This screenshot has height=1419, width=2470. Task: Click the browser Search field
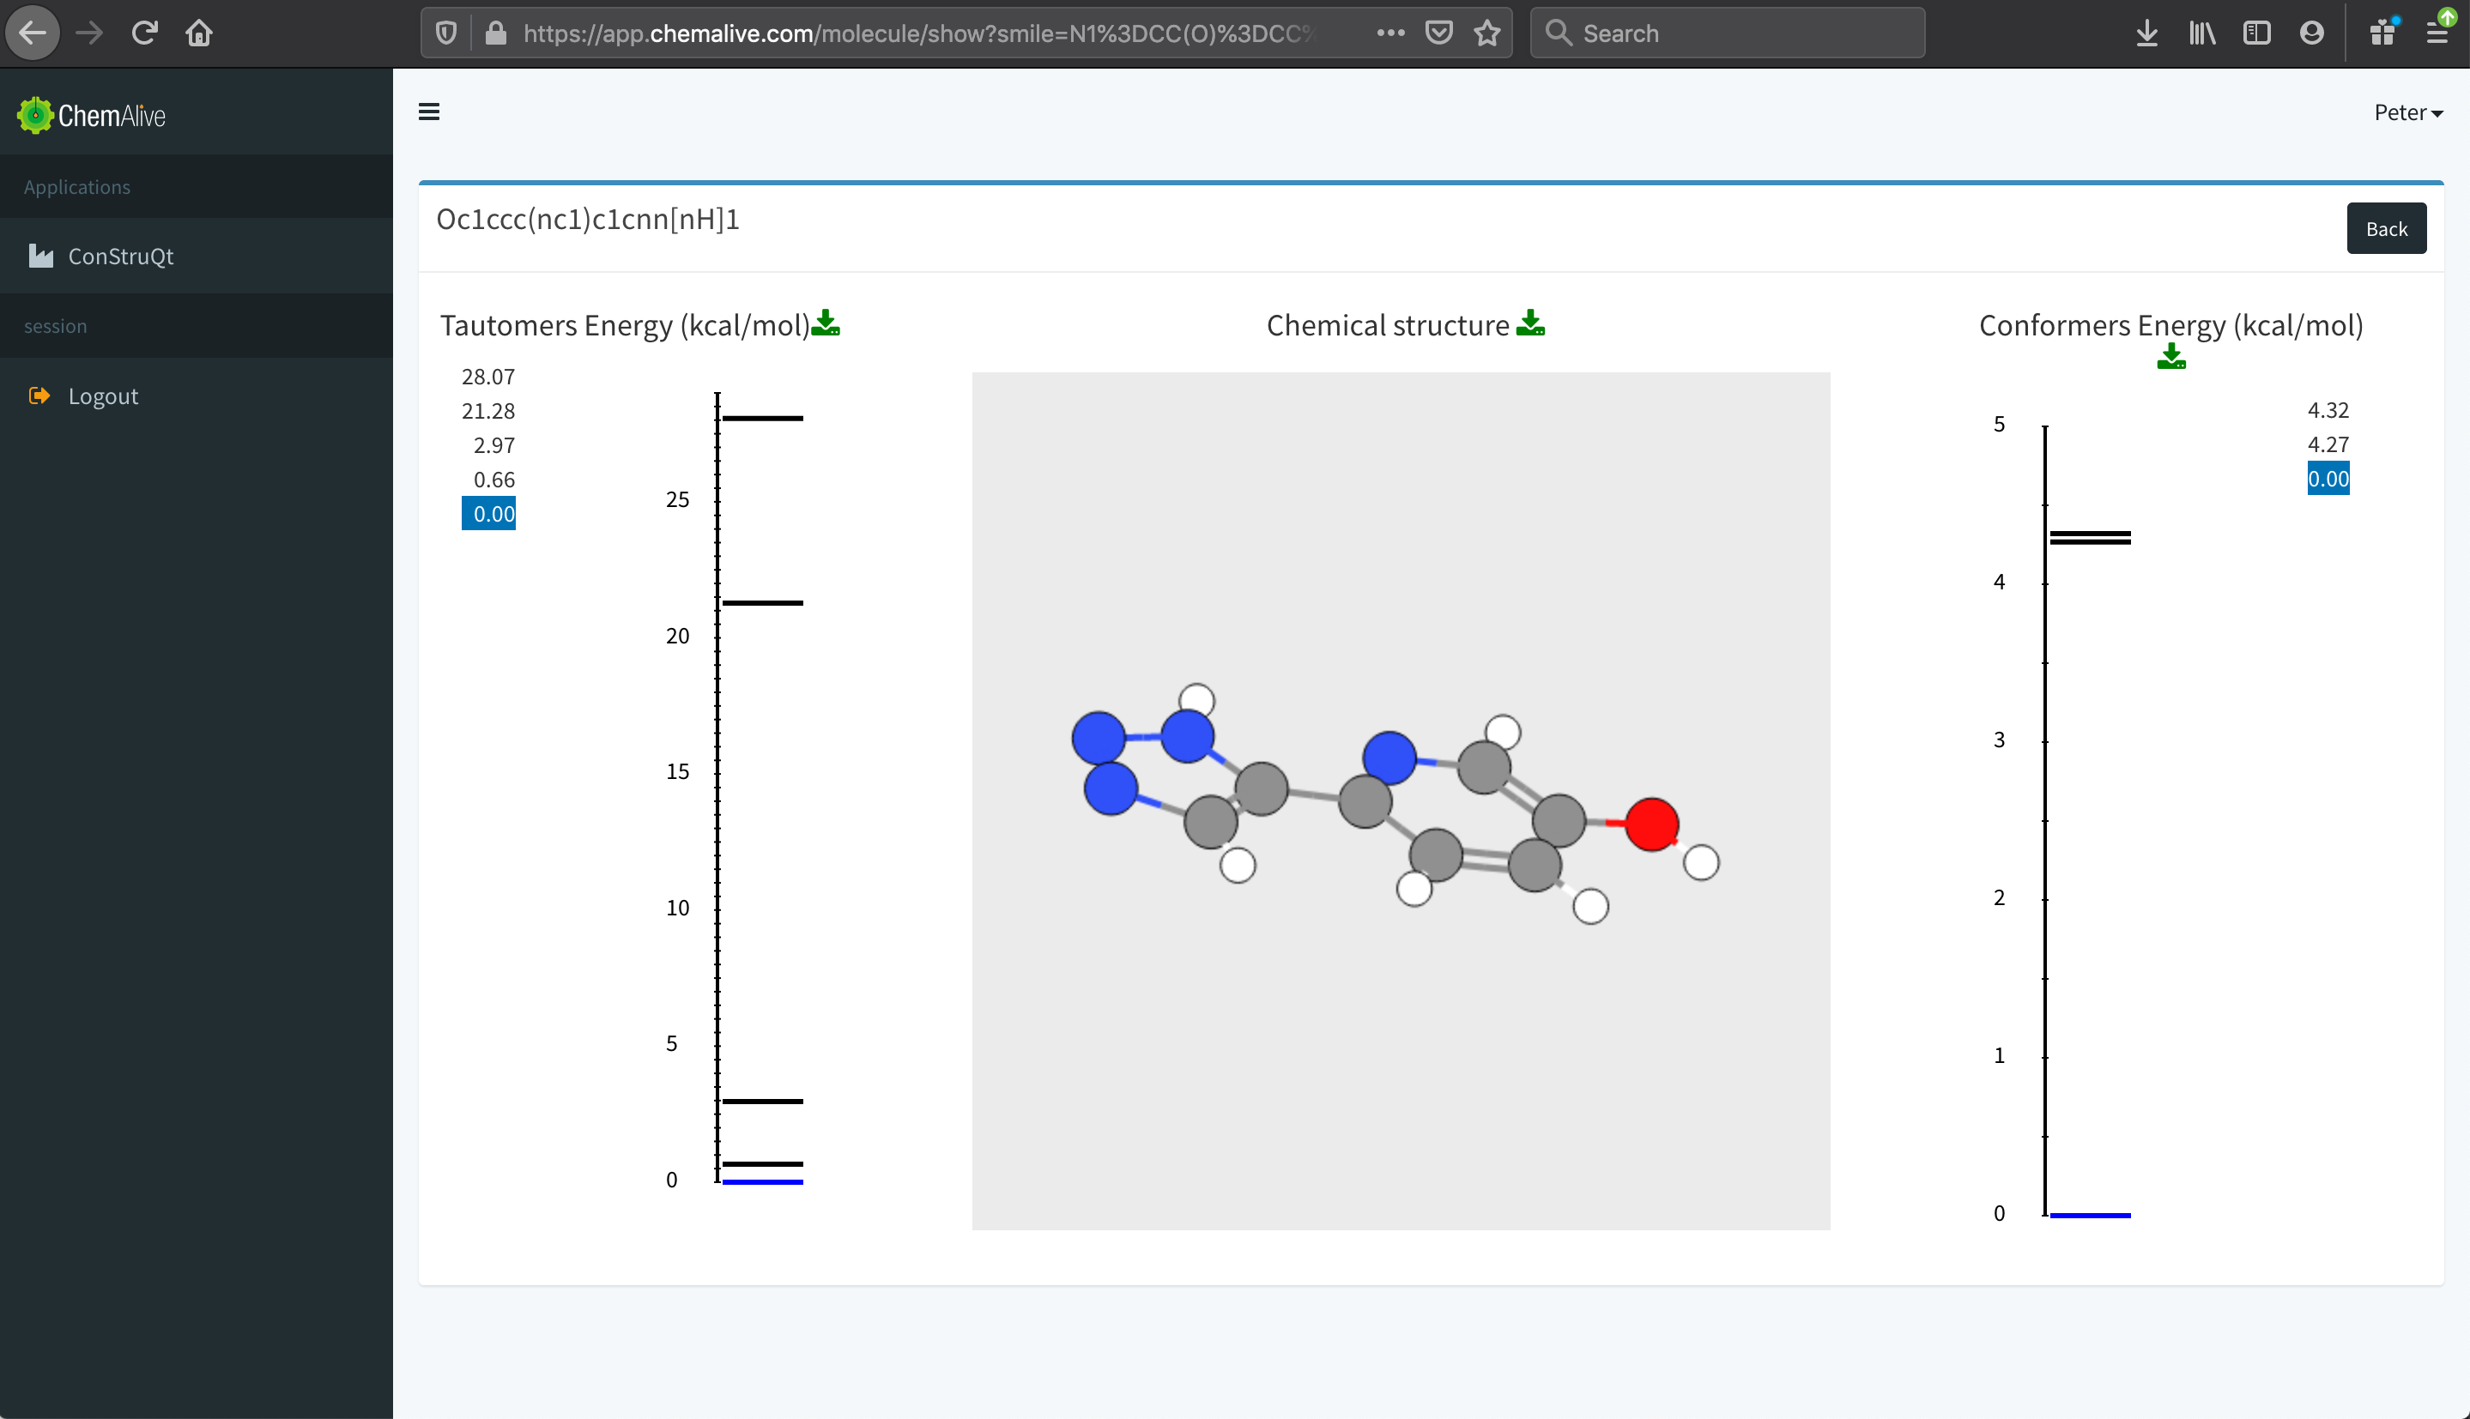pos(1728,33)
